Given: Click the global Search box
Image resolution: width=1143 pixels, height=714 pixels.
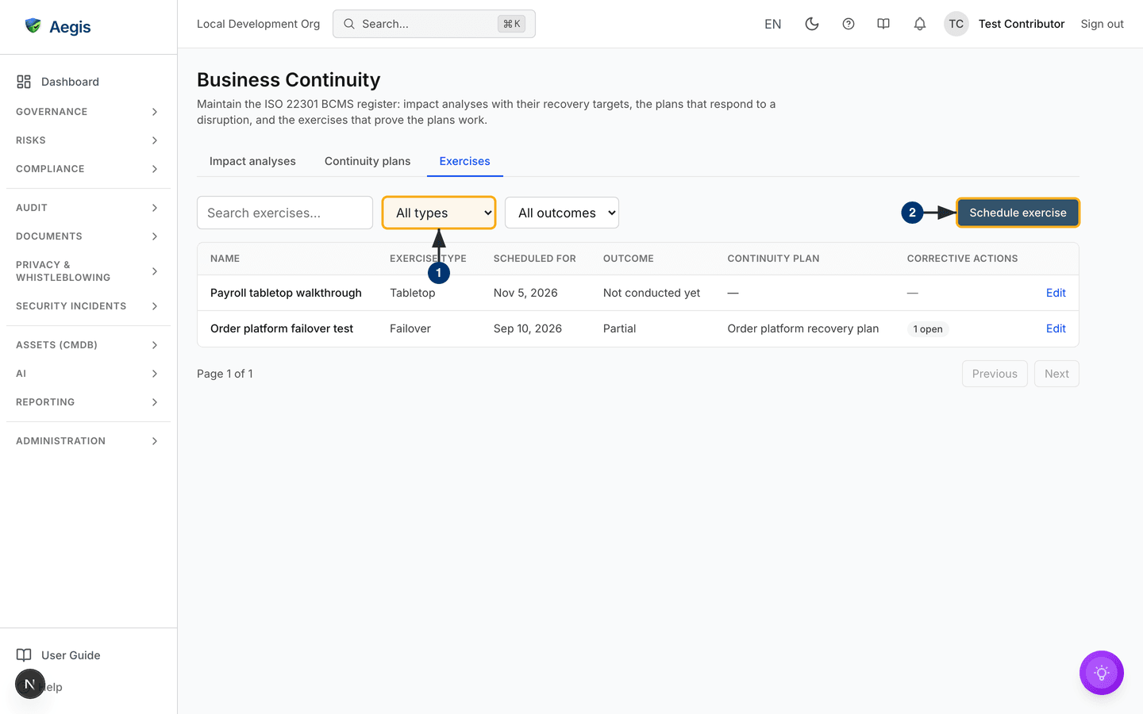Looking at the screenshot, I should pyautogui.click(x=434, y=24).
